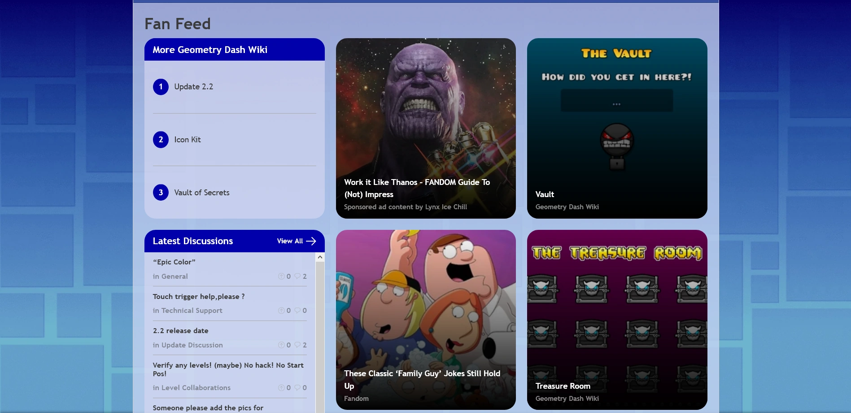Click the Latest Discussions scrollbar track
The image size is (851, 413).
coord(320,337)
